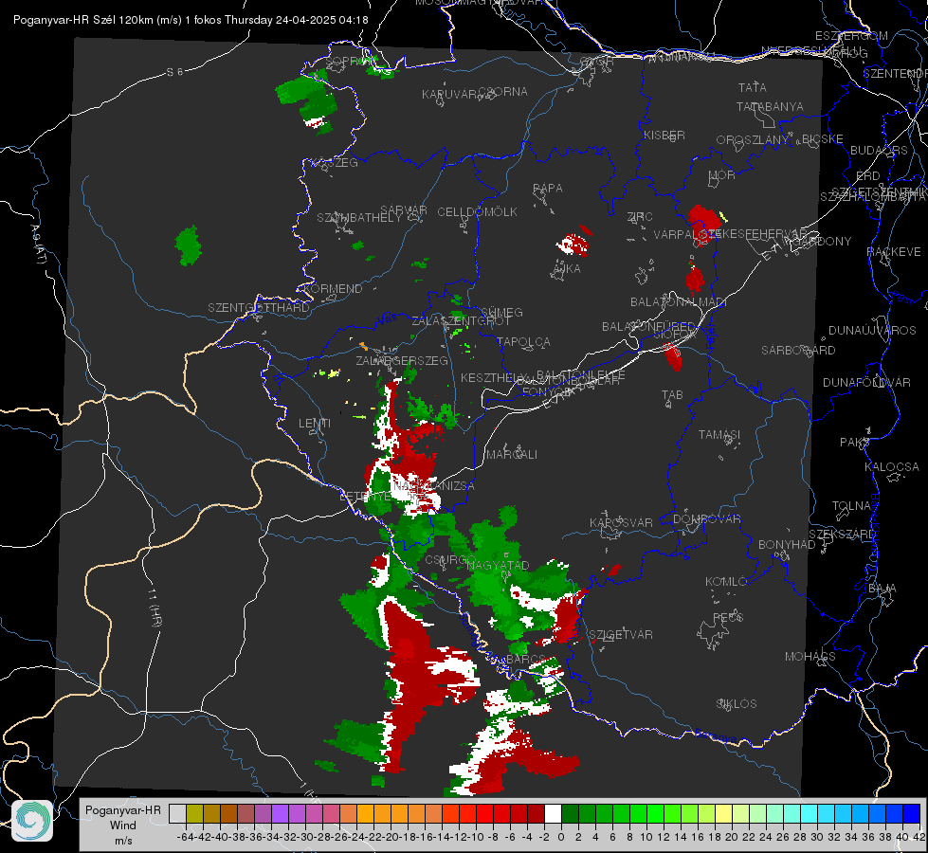This screenshot has height=853, width=928.
Task: Click the 11 (HR) road label
Action: click(x=155, y=608)
